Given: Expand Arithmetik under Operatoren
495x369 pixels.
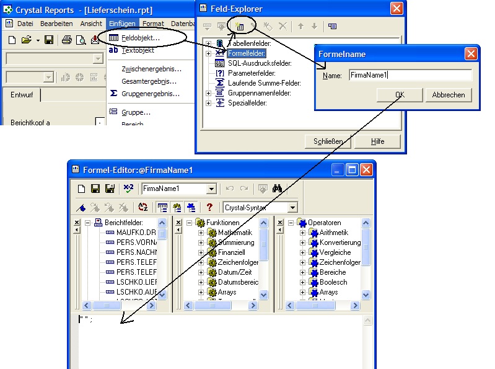Looking at the screenshot, I should coord(302,233).
